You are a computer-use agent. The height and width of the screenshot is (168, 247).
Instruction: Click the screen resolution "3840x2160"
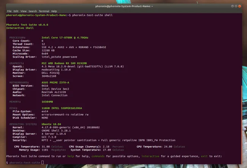click(49, 76)
